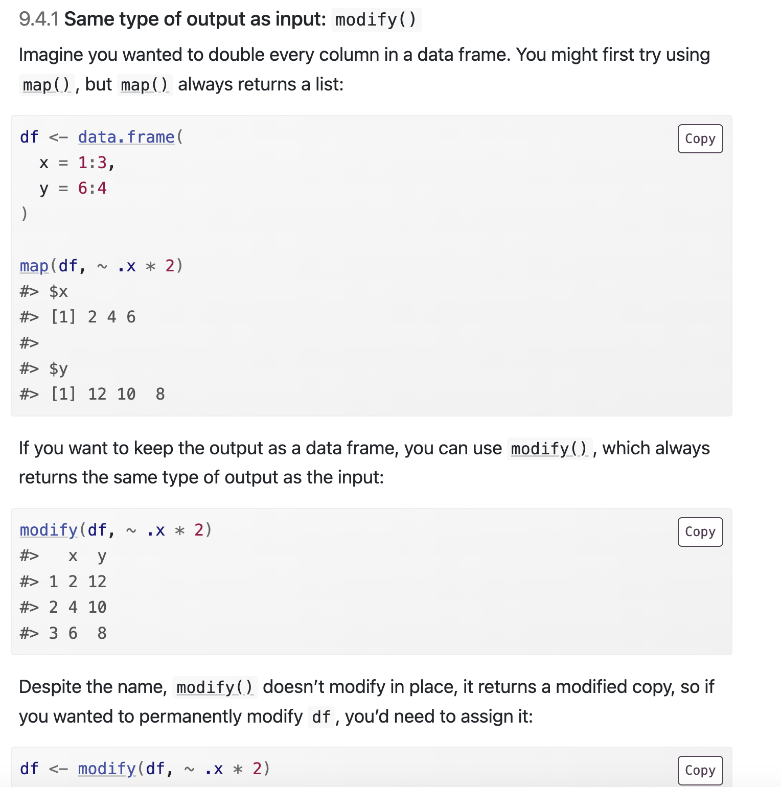Open the map() link before 'always returns a list'

pos(145,85)
